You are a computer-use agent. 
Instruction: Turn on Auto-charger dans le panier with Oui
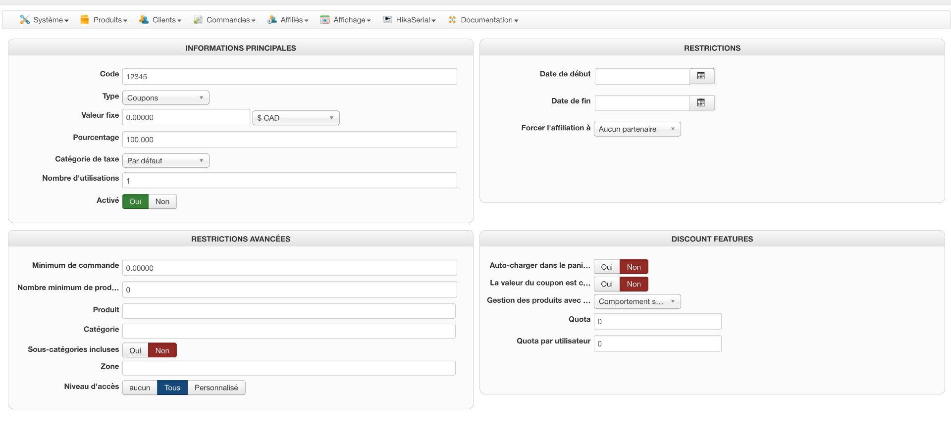[607, 267]
